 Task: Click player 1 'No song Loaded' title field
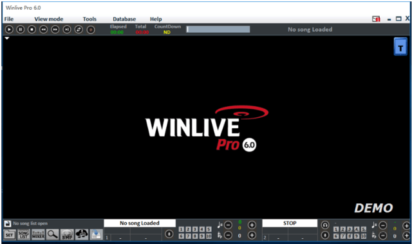(x=140, y=223)
